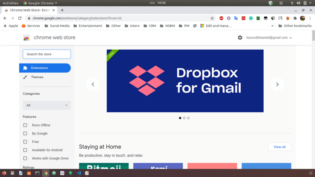Launch Firefox from the dock
Screen dimensions: 315x177
(4, 173)
